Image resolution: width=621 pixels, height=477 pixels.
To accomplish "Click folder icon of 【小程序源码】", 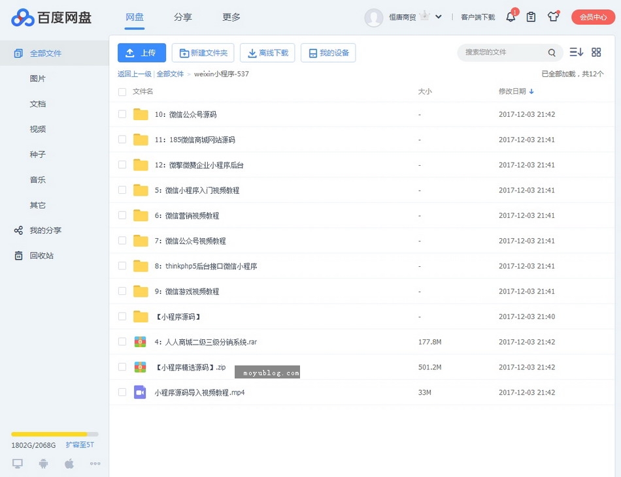I will coord(141,316).
